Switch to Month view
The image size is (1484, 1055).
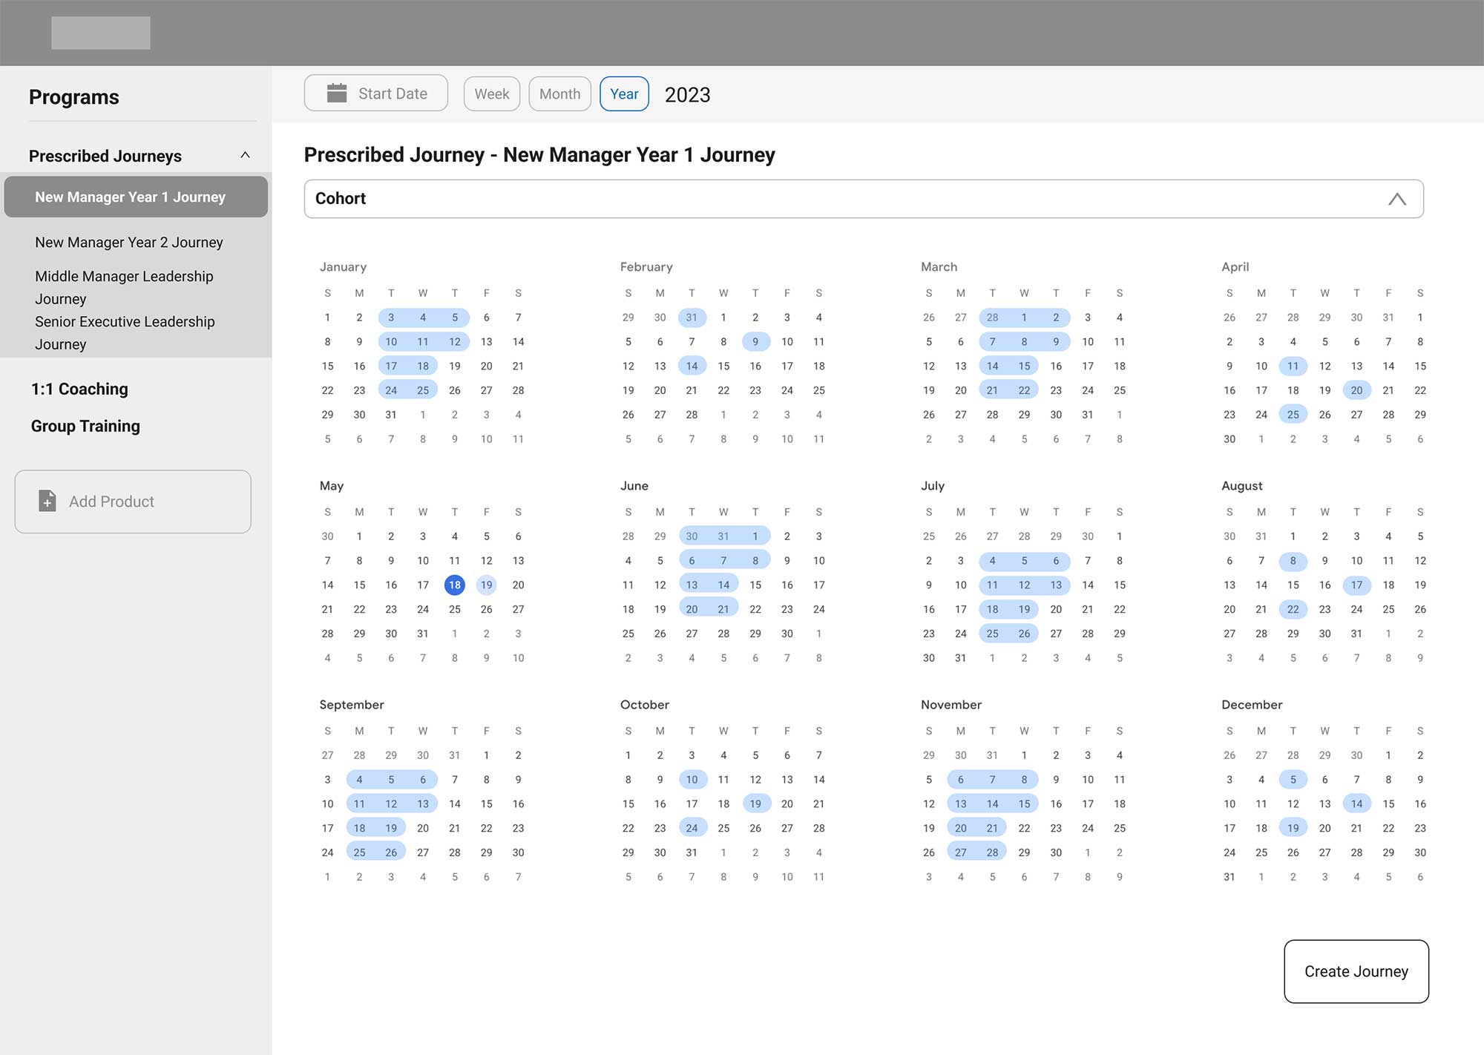[559, 94]
